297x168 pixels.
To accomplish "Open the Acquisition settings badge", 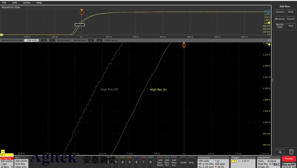I will click(x=269, y=162).
